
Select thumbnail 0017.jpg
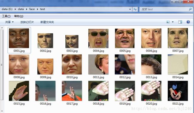(72, 91)
